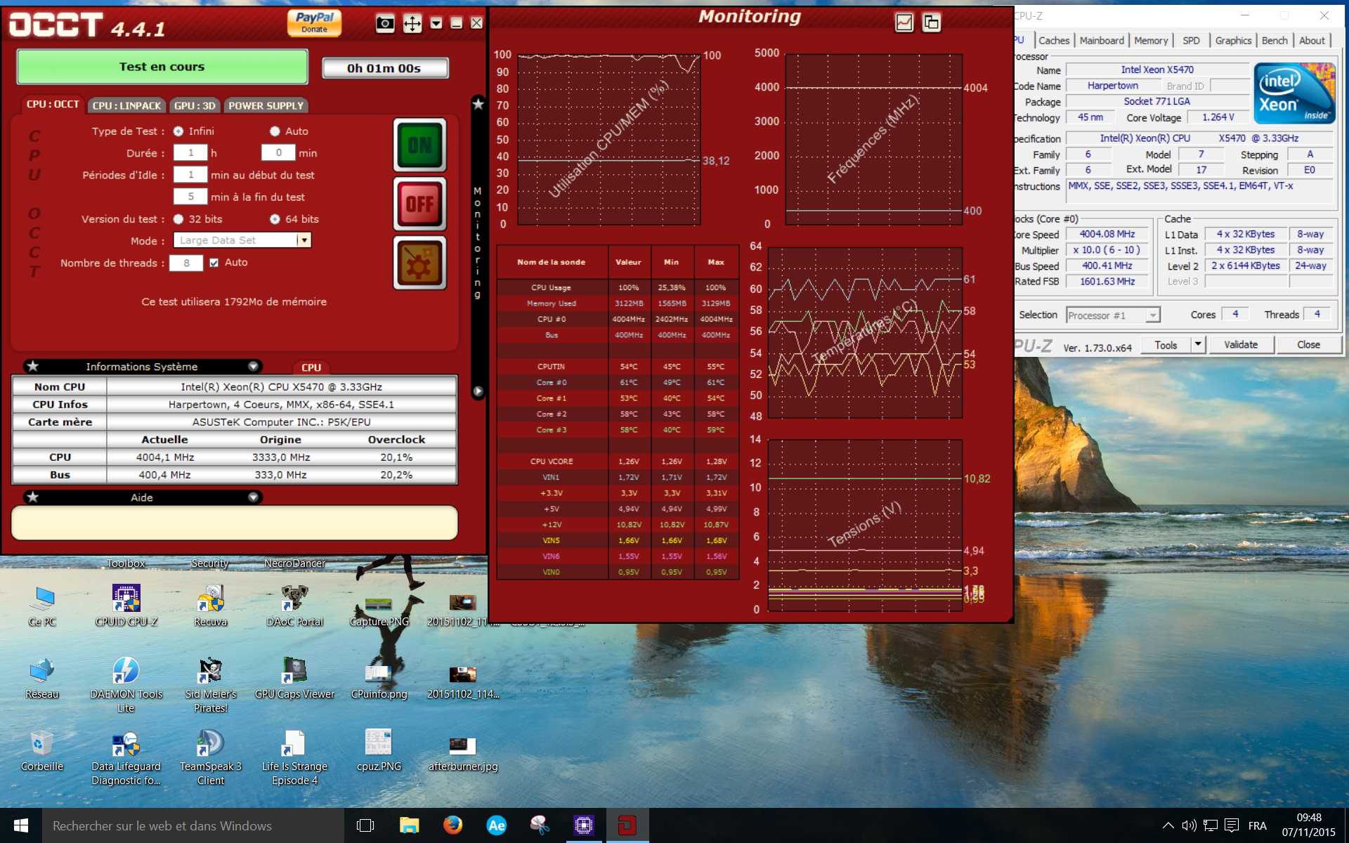Click the PayPal Donate button
This screenshot has width=1349, height=843.
[314, 22]
